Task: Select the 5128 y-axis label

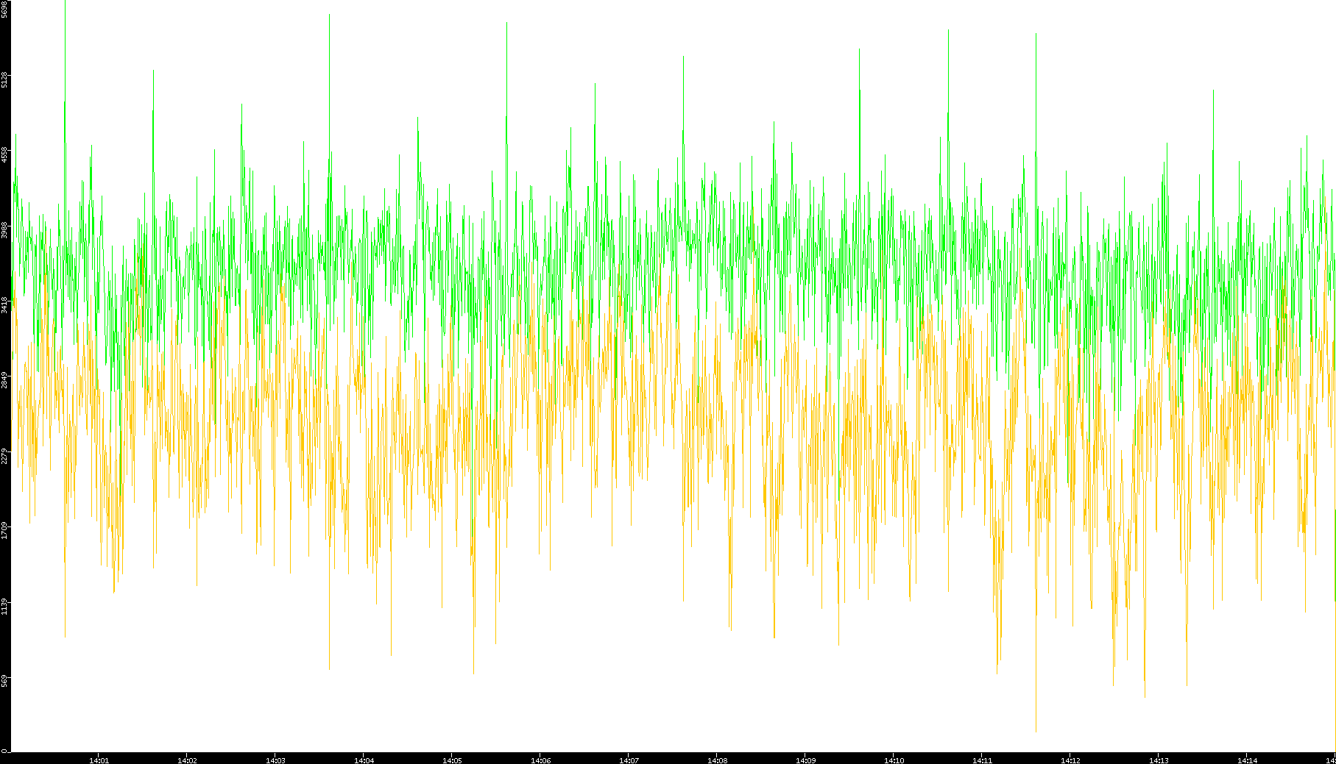Action: [x=4, y=79]
